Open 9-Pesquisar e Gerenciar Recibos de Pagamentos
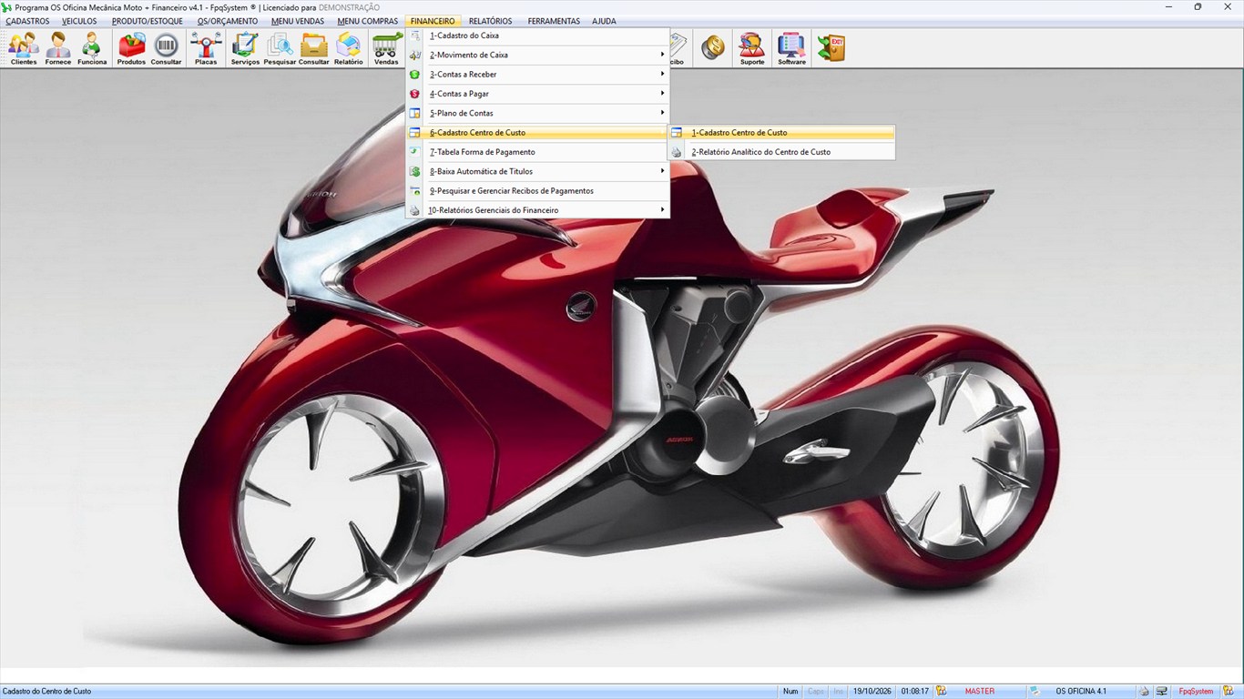Screen dimensions: 1244x699 [x=537, y=191]
